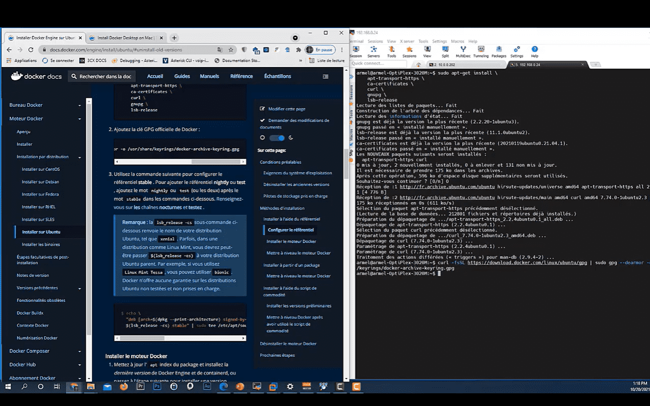Open the Tunneling icon in MobaXterm toolbar
Viewport: 650px width, 406px height.
[x=481, y=50]
